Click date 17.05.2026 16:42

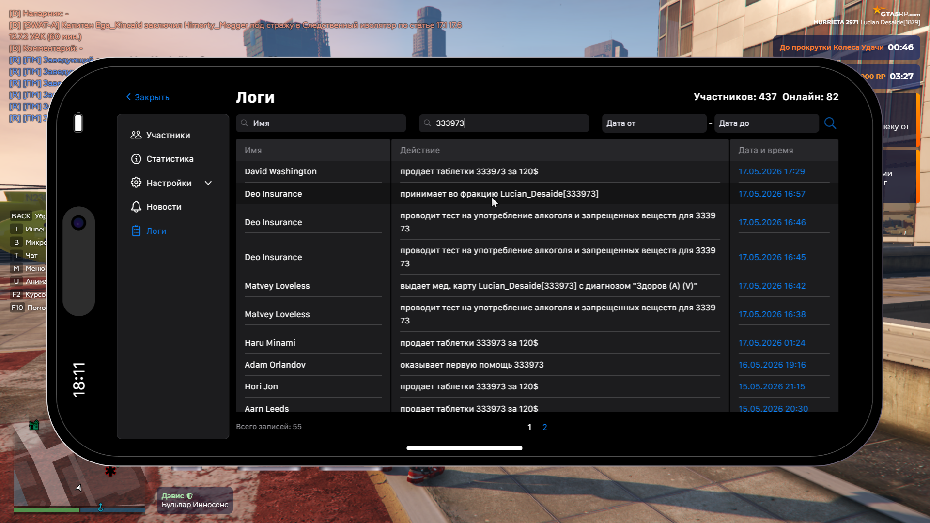(x=772, y=286)
